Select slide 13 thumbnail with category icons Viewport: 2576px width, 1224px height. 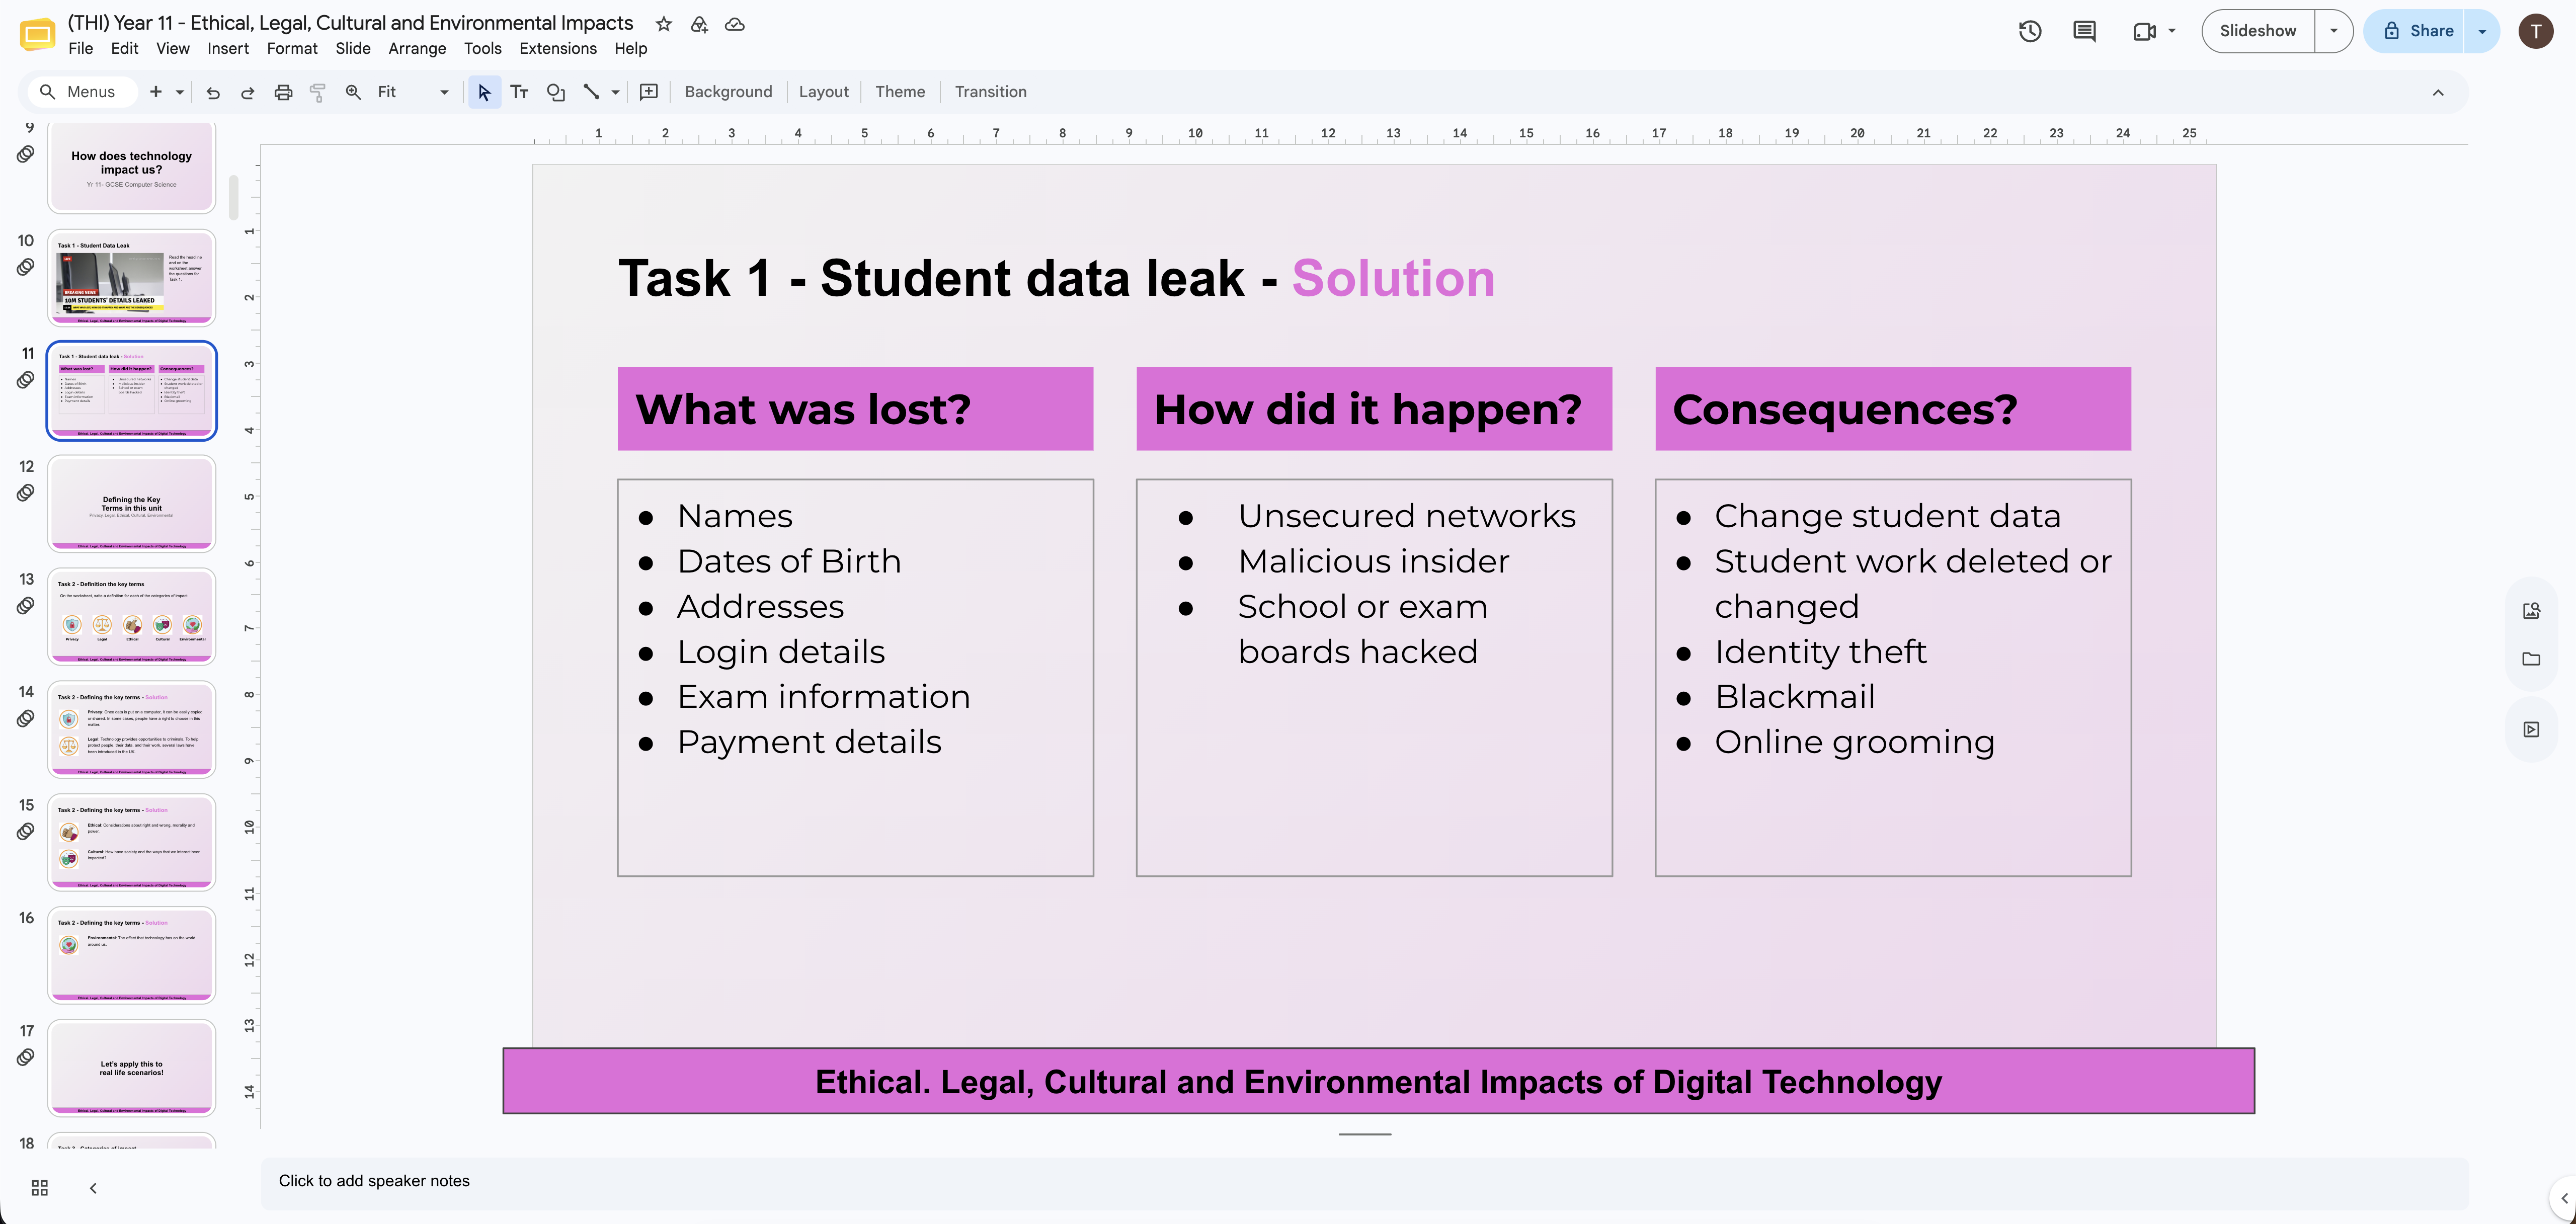pos(131,616)
